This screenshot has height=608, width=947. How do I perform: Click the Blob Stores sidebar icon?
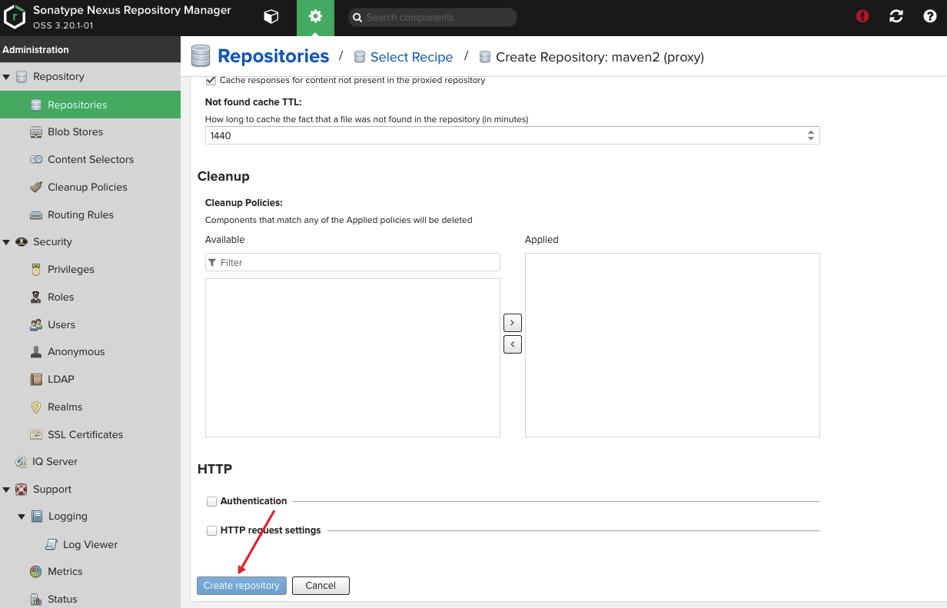coord(36,132)
